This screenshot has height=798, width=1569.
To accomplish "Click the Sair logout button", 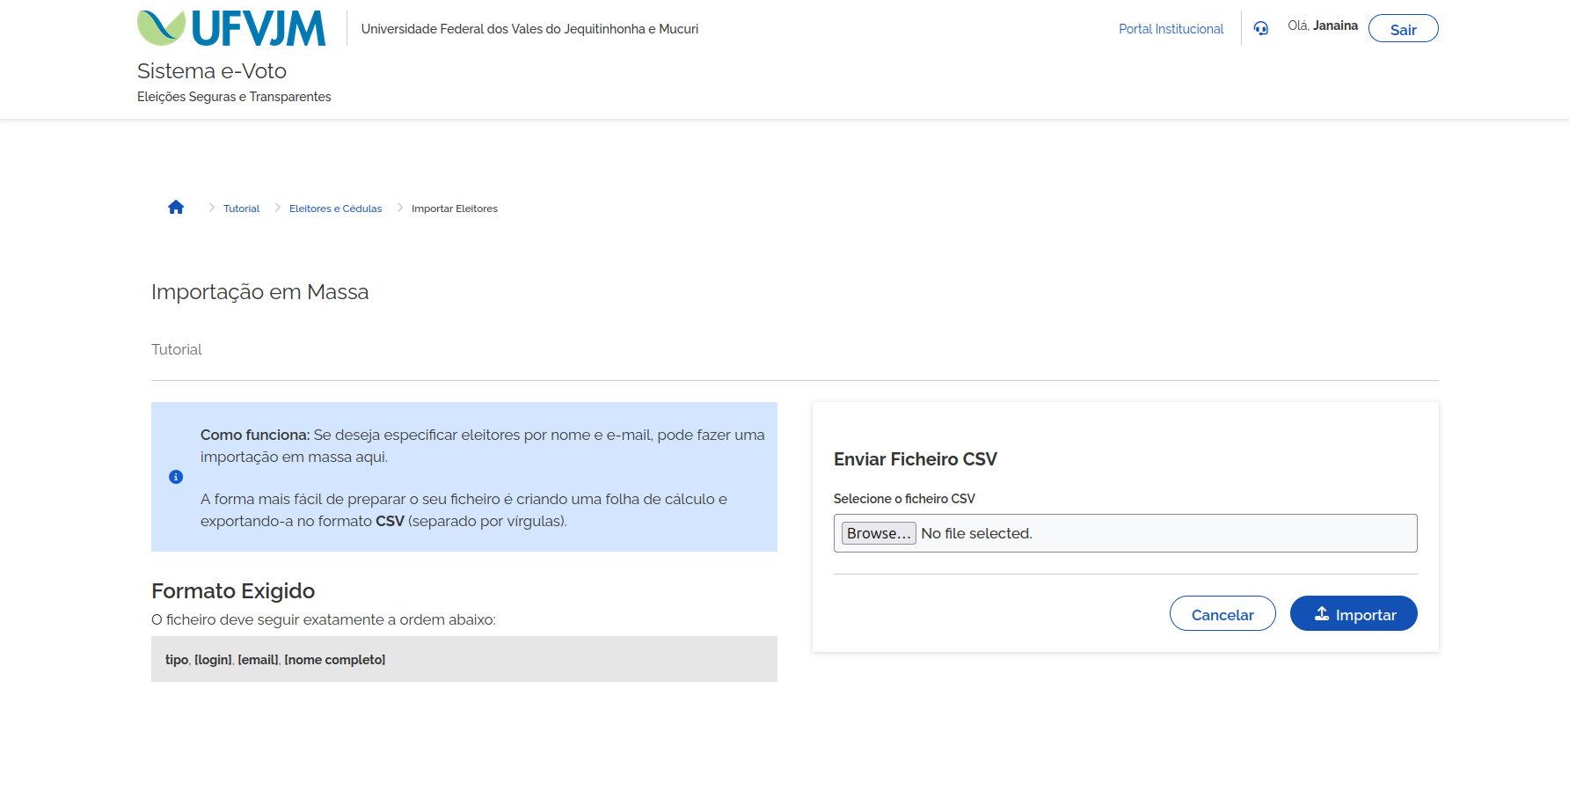I will [1403, 29].
